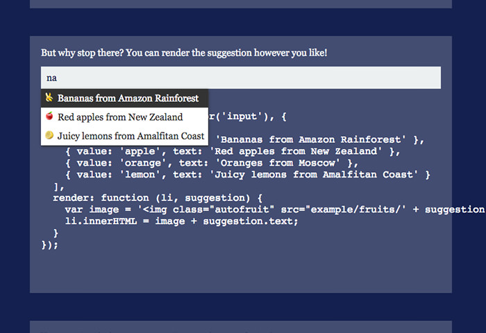Choose the Red apples from New Zealand suggestion
The height and width of the screenshot is (333, 486).
pyautogui.click(x=124, y=117)
